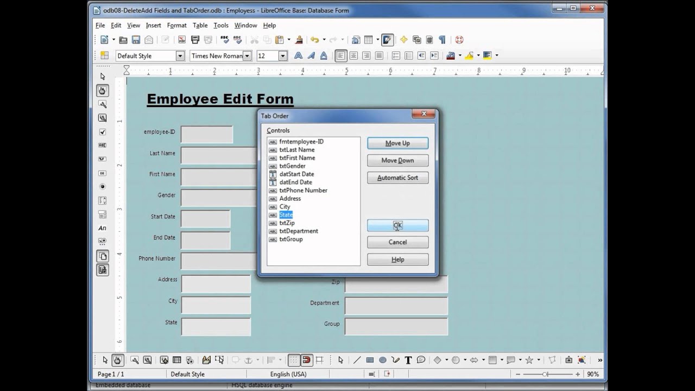Toggle Design Mode in left toolbox
The image size is (695, 391).
pos(102,90)
